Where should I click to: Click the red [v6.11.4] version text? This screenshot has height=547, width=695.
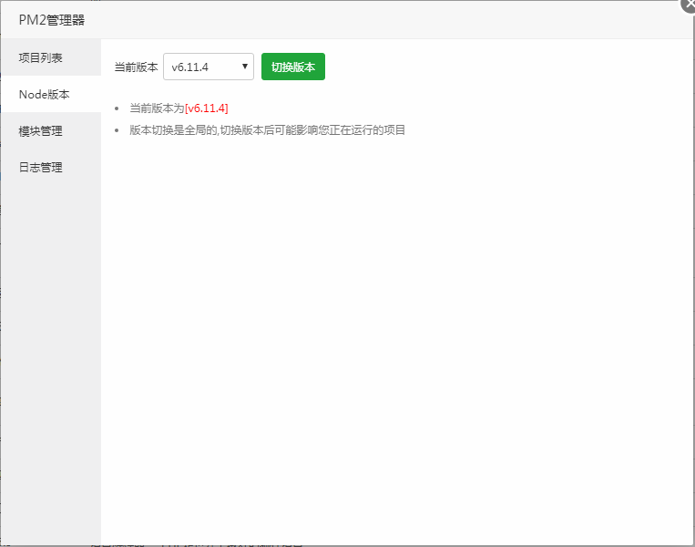coord(206,108)
